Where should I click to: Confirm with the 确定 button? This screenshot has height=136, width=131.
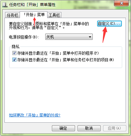tap(63, 128)
